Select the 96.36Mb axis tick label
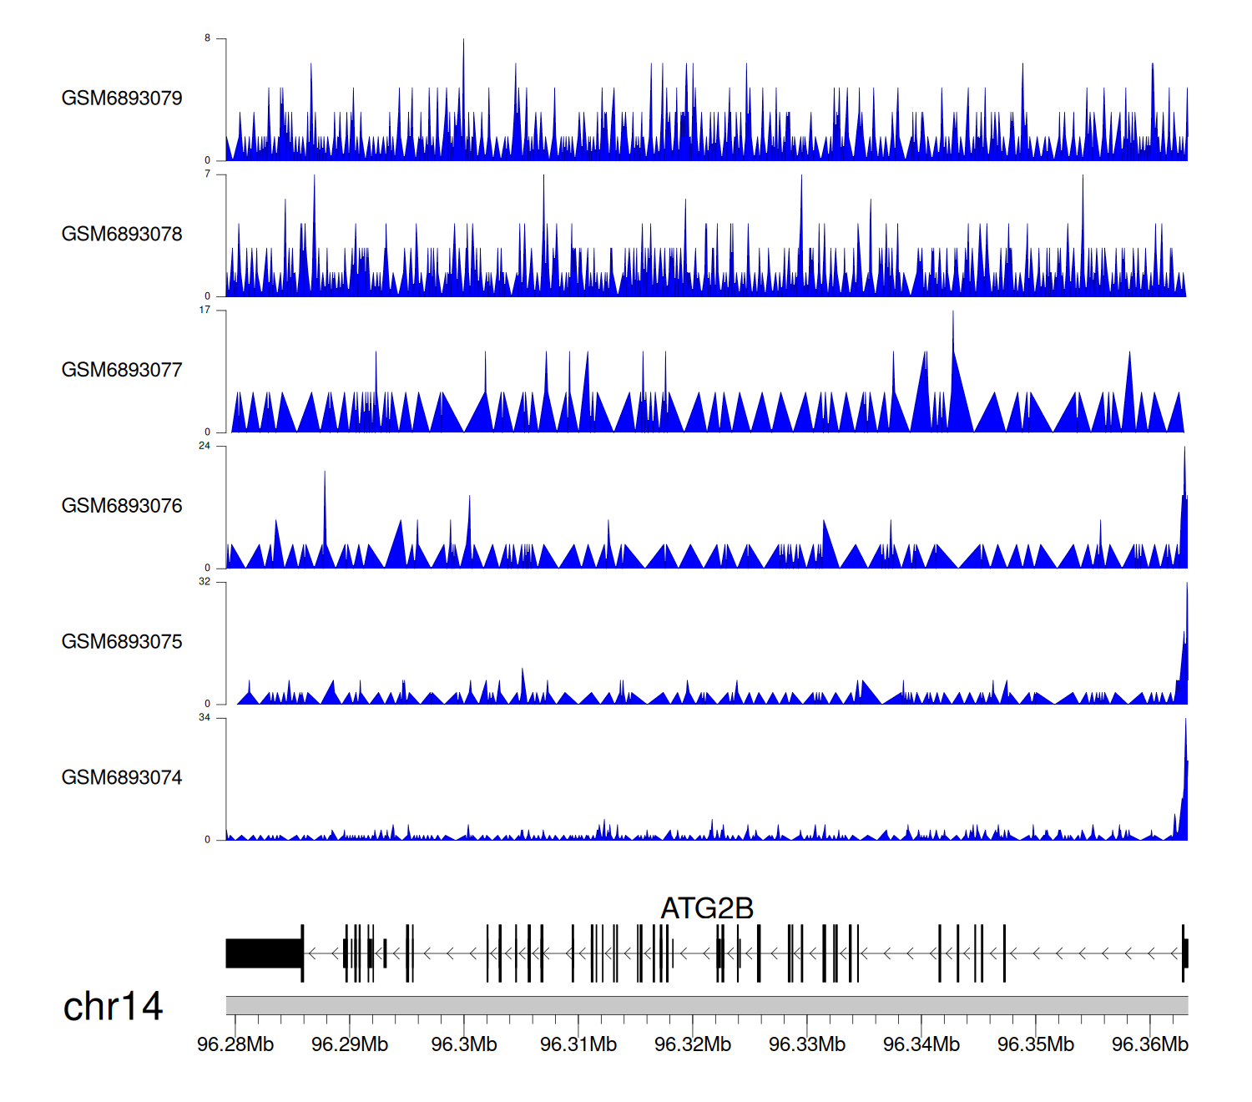Viewport: 1252px width, 1102px height. pyautogui.click(x=1150, y=1044)
